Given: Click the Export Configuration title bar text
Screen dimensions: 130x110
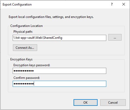Looking at the screenshot, I should pos(17,4).
